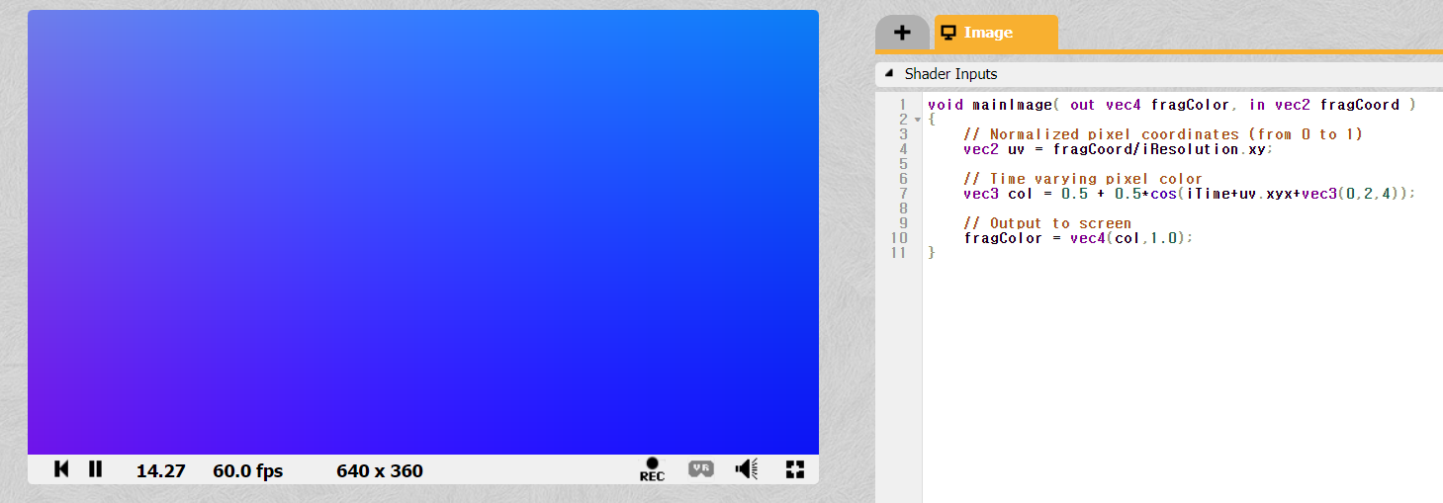Image resolution: width=1443 pixels, height=503 pixels.
Task: Click the Time varying pixel color comment
Action: 1083,179
